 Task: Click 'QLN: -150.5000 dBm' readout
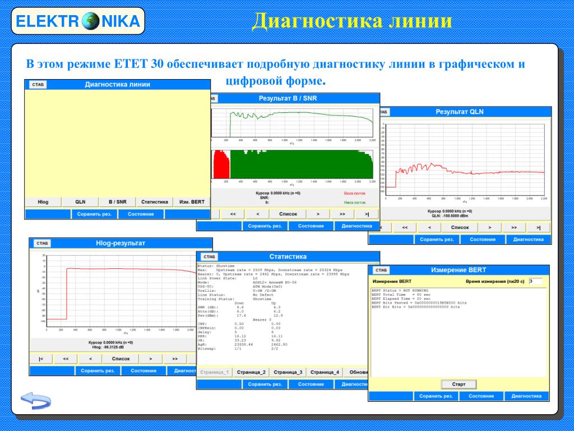click(x=450, y=216)
